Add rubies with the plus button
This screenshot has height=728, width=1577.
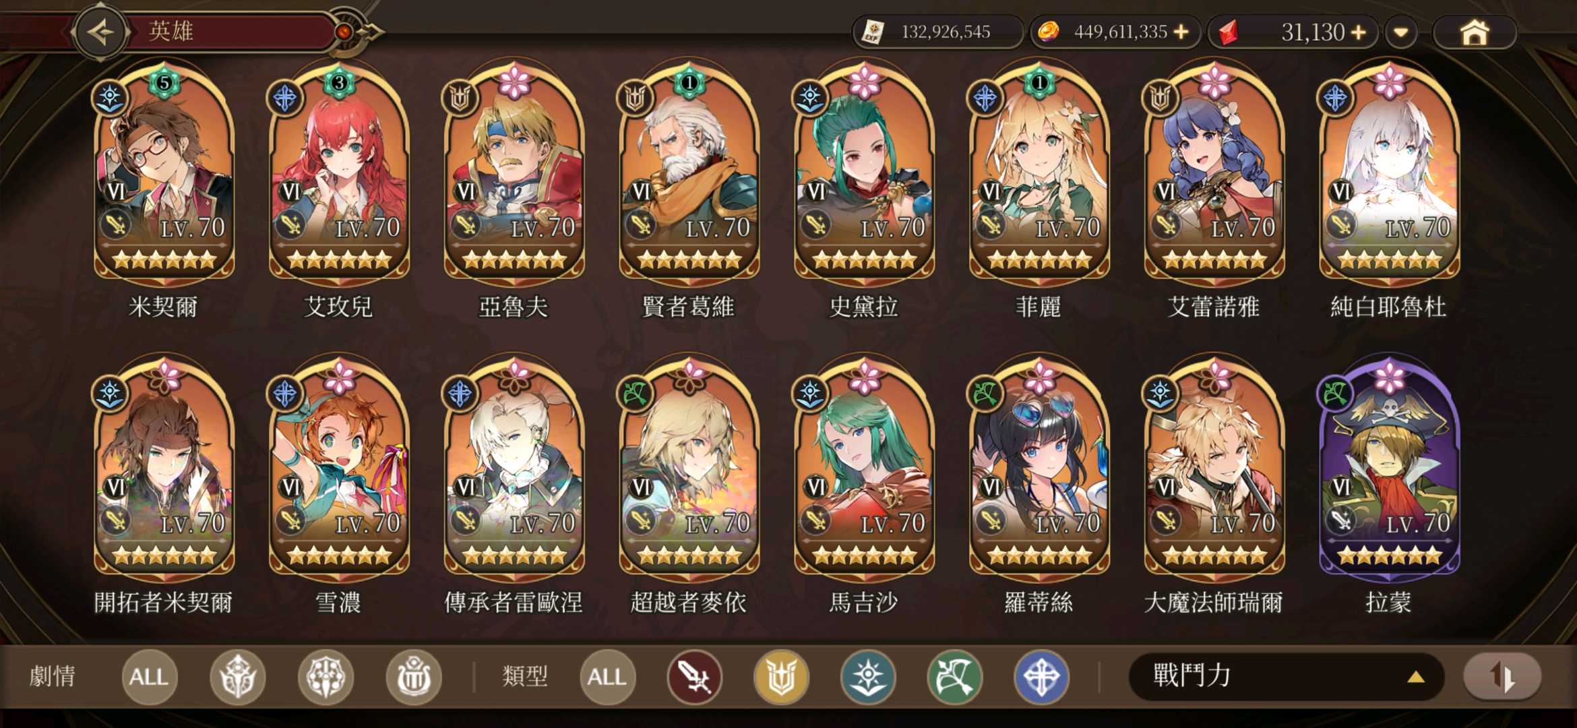[x=1359, y=32]
